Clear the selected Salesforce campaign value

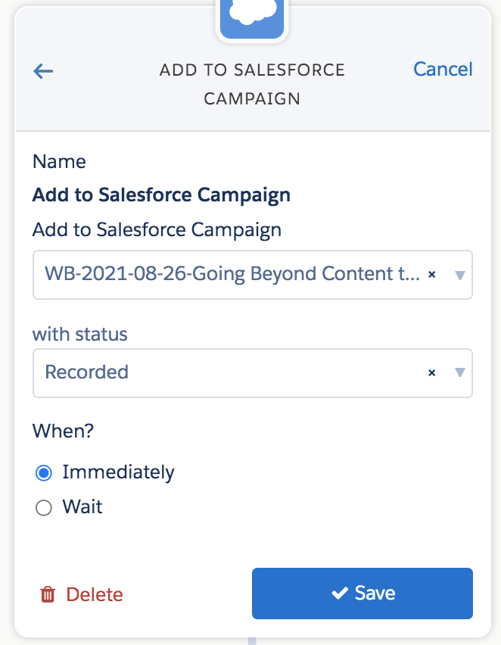coord(431,274)
